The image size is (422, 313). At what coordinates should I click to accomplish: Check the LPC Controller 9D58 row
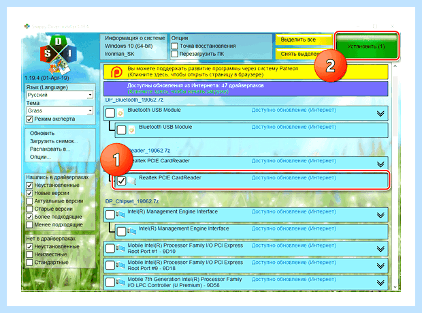(x=110, y=282)
